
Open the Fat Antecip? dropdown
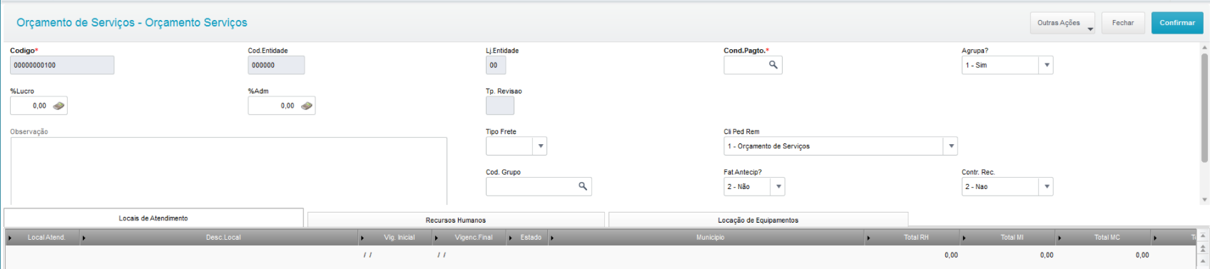[778, 186]
